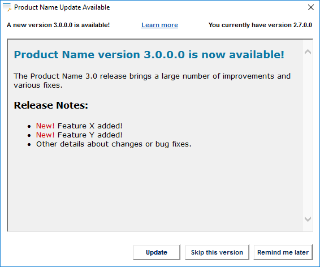320x267 pixels.
Task: Click the release notes scroll up arrow
Action: pos(308,52)
